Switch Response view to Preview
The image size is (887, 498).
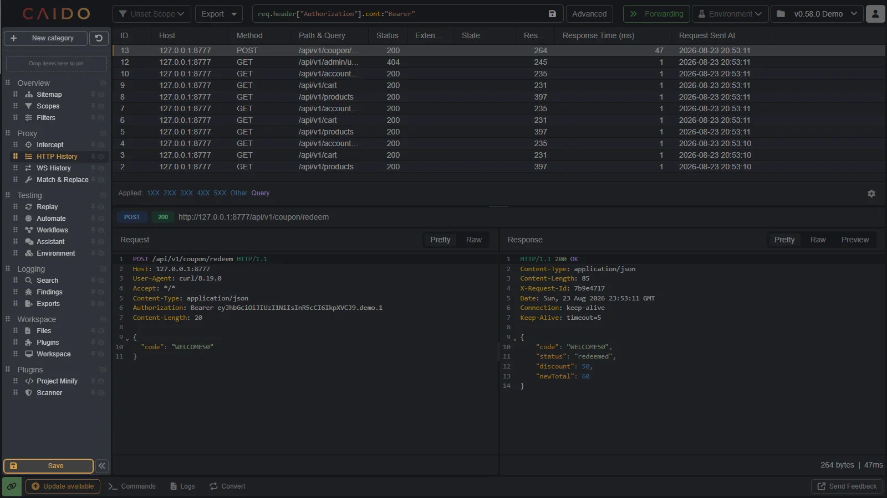(855, 240)
